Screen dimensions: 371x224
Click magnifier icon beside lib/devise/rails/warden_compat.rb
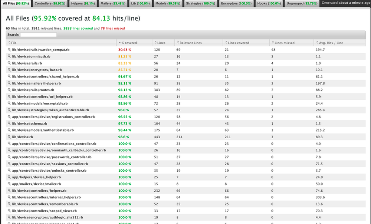pyautogui.click(x=9, y=50)
